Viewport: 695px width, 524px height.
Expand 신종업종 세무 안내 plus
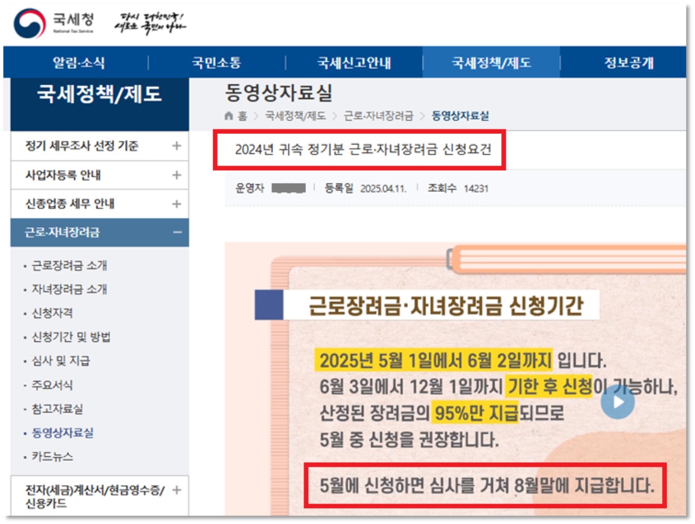coord(176,204)
